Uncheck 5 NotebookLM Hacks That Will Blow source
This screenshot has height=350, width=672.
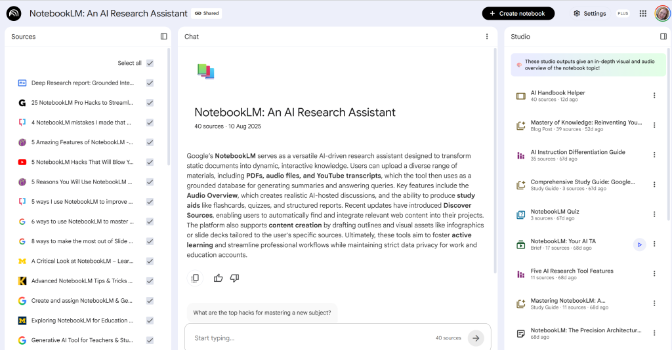[150, 162]
